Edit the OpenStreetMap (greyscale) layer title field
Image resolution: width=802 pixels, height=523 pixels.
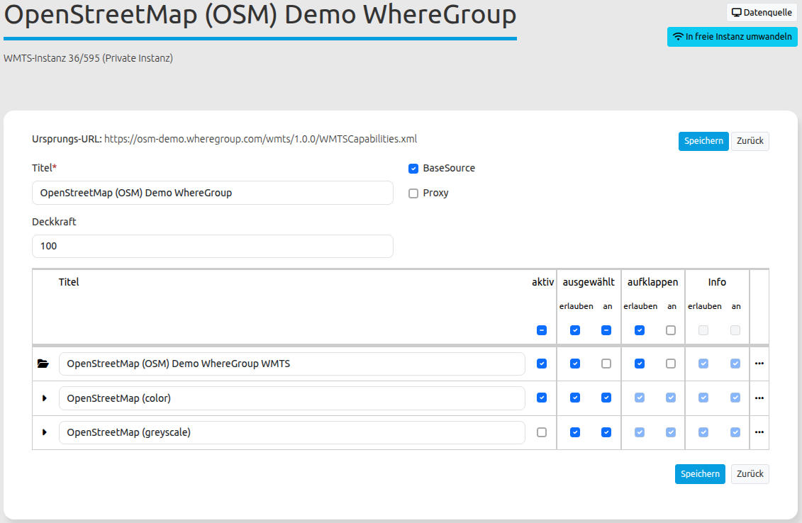(291, 432)
